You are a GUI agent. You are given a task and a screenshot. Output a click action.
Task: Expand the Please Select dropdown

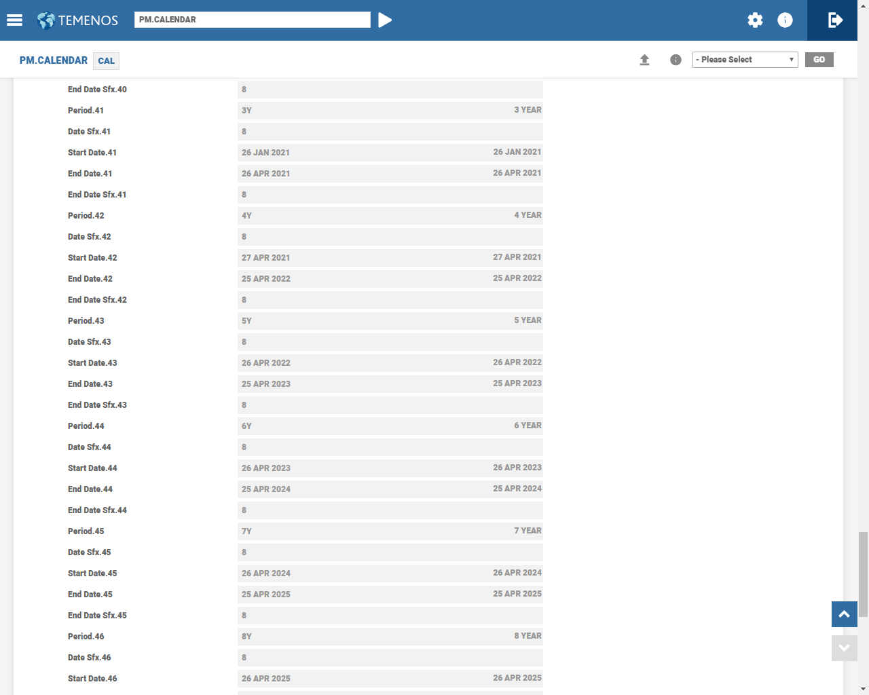tap(745, 60)
